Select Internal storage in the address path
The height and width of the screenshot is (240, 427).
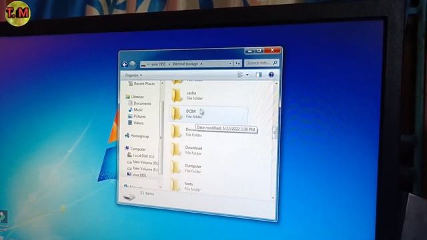pyautogui.click(x=185, y=64)
